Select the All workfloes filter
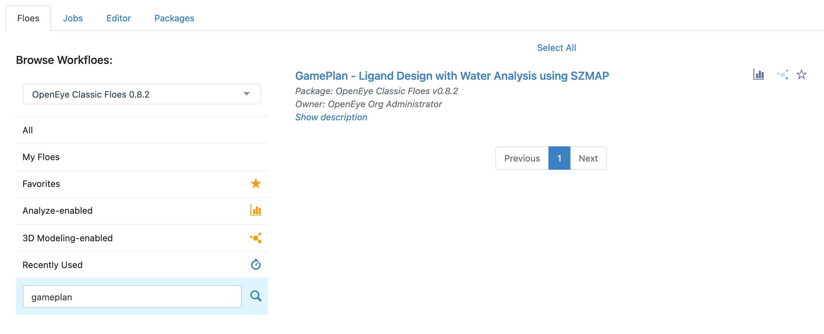Image resolution: width=824 pixels, height=334 pixels. click(x=142, y=130)
